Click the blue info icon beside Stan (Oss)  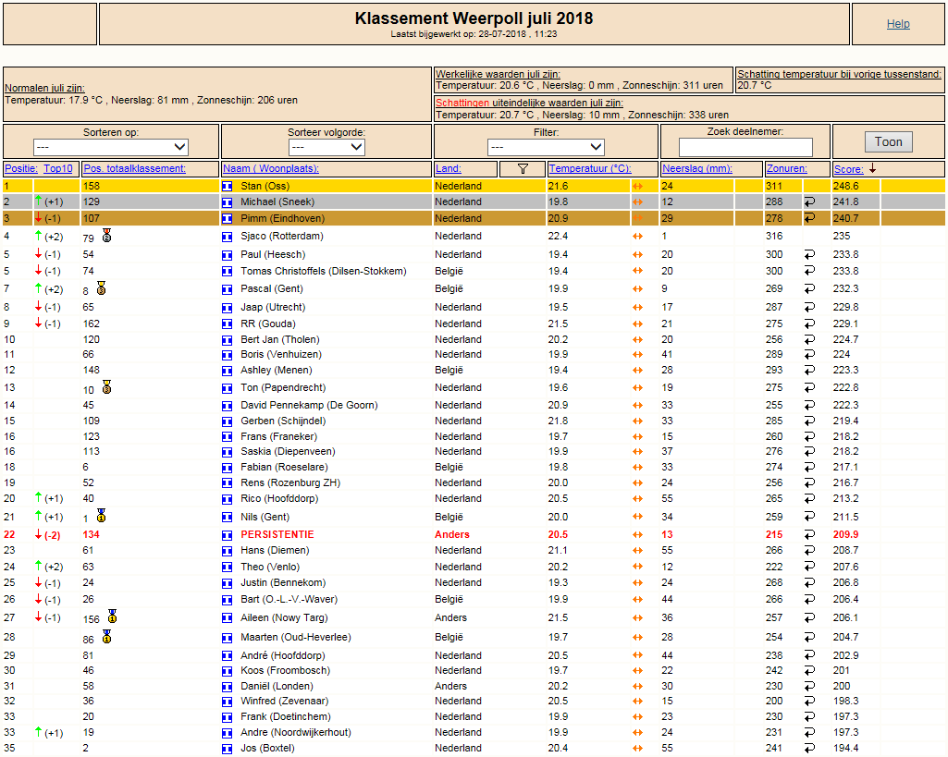(x=227, y=187)
